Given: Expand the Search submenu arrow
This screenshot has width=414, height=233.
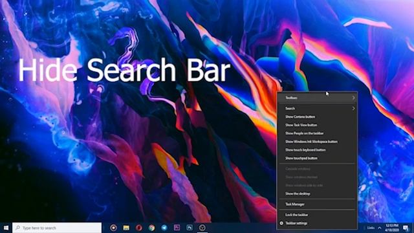Looking at the screenshot, I should coord(353,108).
